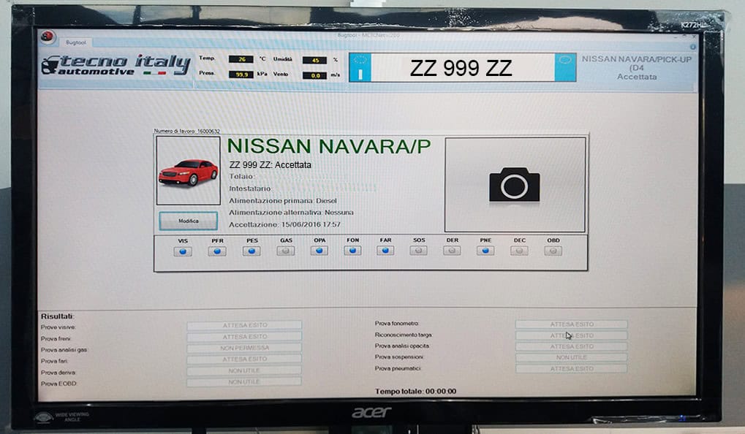Click the Prova fari ATTESA ESITO result box
The image size is (745, 434).
[x=244, y=359]
